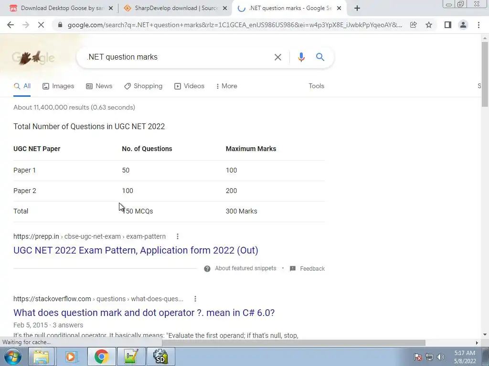This screenshot has width=489, height=366.
Task: Open the Notepad++ taskbar icon
Action: [131, 356]
